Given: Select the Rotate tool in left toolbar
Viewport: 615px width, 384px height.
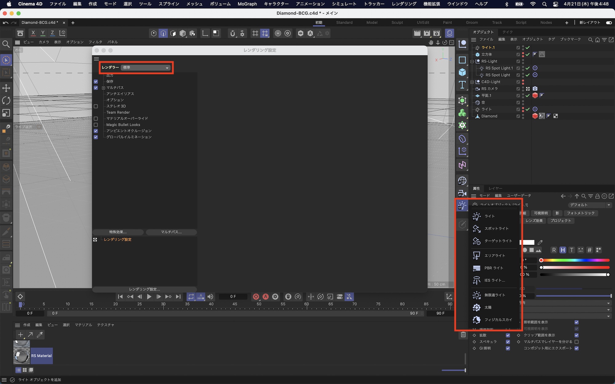Looking at the screenshot, I should [x=6, y=100].
